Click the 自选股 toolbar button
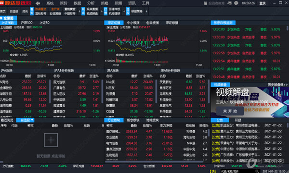The image size is (289, 173). coord(14,12)
